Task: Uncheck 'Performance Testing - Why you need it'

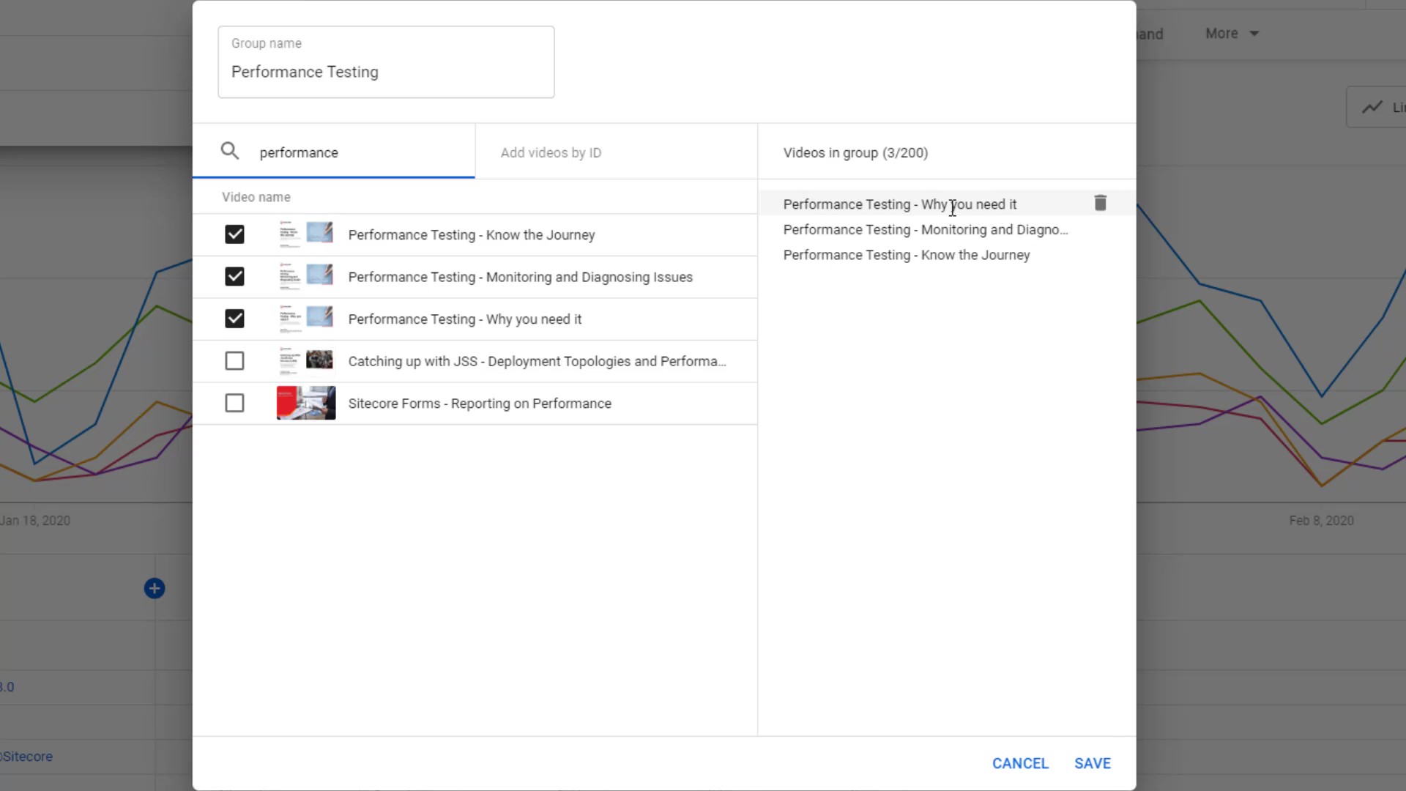Action: click(234, 319)
